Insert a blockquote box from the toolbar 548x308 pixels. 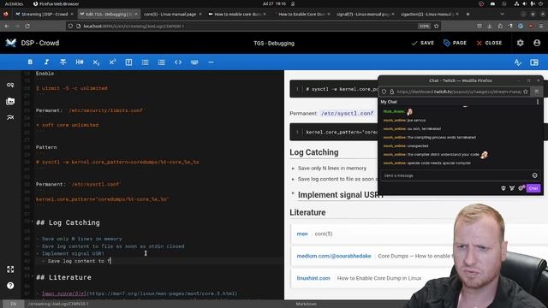point(128,62)
